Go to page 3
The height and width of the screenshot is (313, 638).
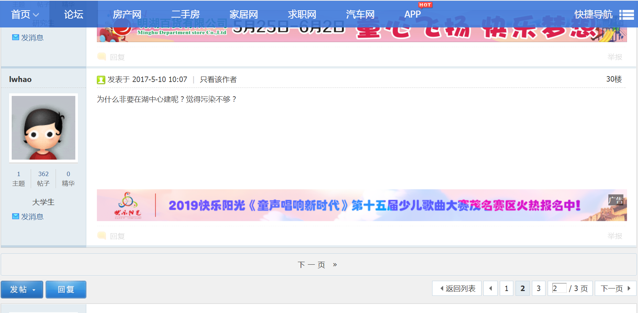538,288
